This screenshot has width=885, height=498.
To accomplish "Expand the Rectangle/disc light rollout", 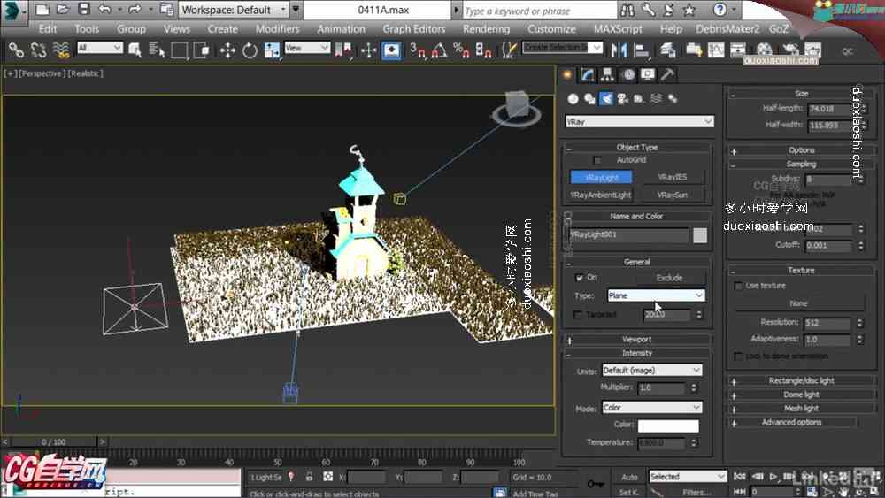I will click(802, 380).
